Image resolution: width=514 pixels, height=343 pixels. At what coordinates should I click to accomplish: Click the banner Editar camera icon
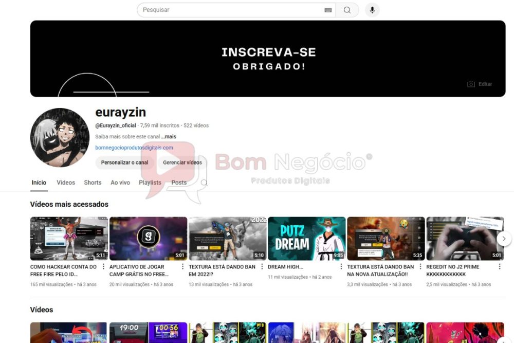[471, 84]
